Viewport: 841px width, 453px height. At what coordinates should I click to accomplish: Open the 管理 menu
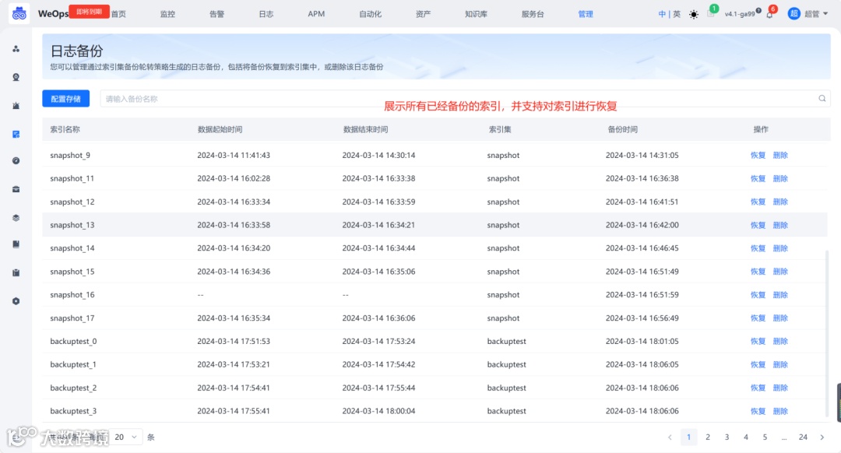pos(585,14)
